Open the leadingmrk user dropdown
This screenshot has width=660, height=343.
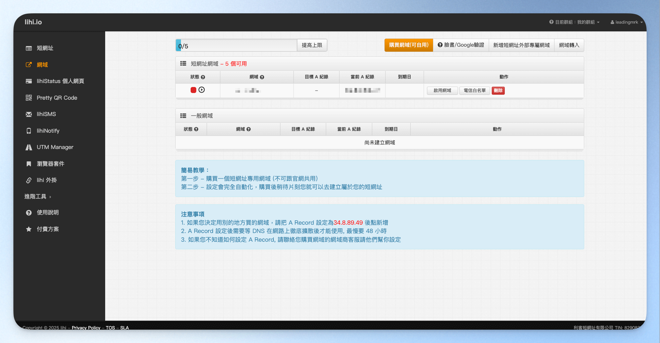tap(627, 22)
